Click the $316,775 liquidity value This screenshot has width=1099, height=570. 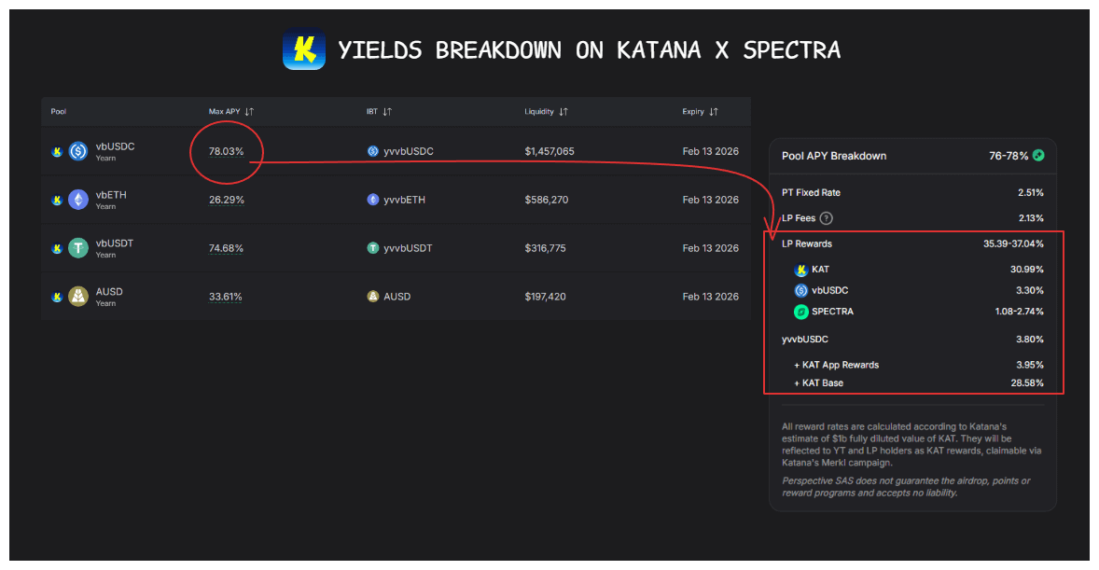pos(545,248)
